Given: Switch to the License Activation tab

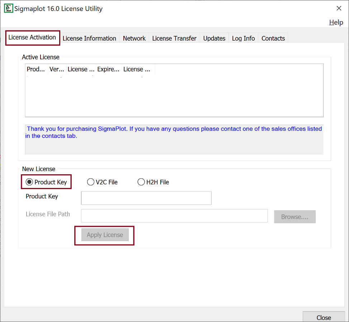Looking at the screenshot, I should pos(32,37).
